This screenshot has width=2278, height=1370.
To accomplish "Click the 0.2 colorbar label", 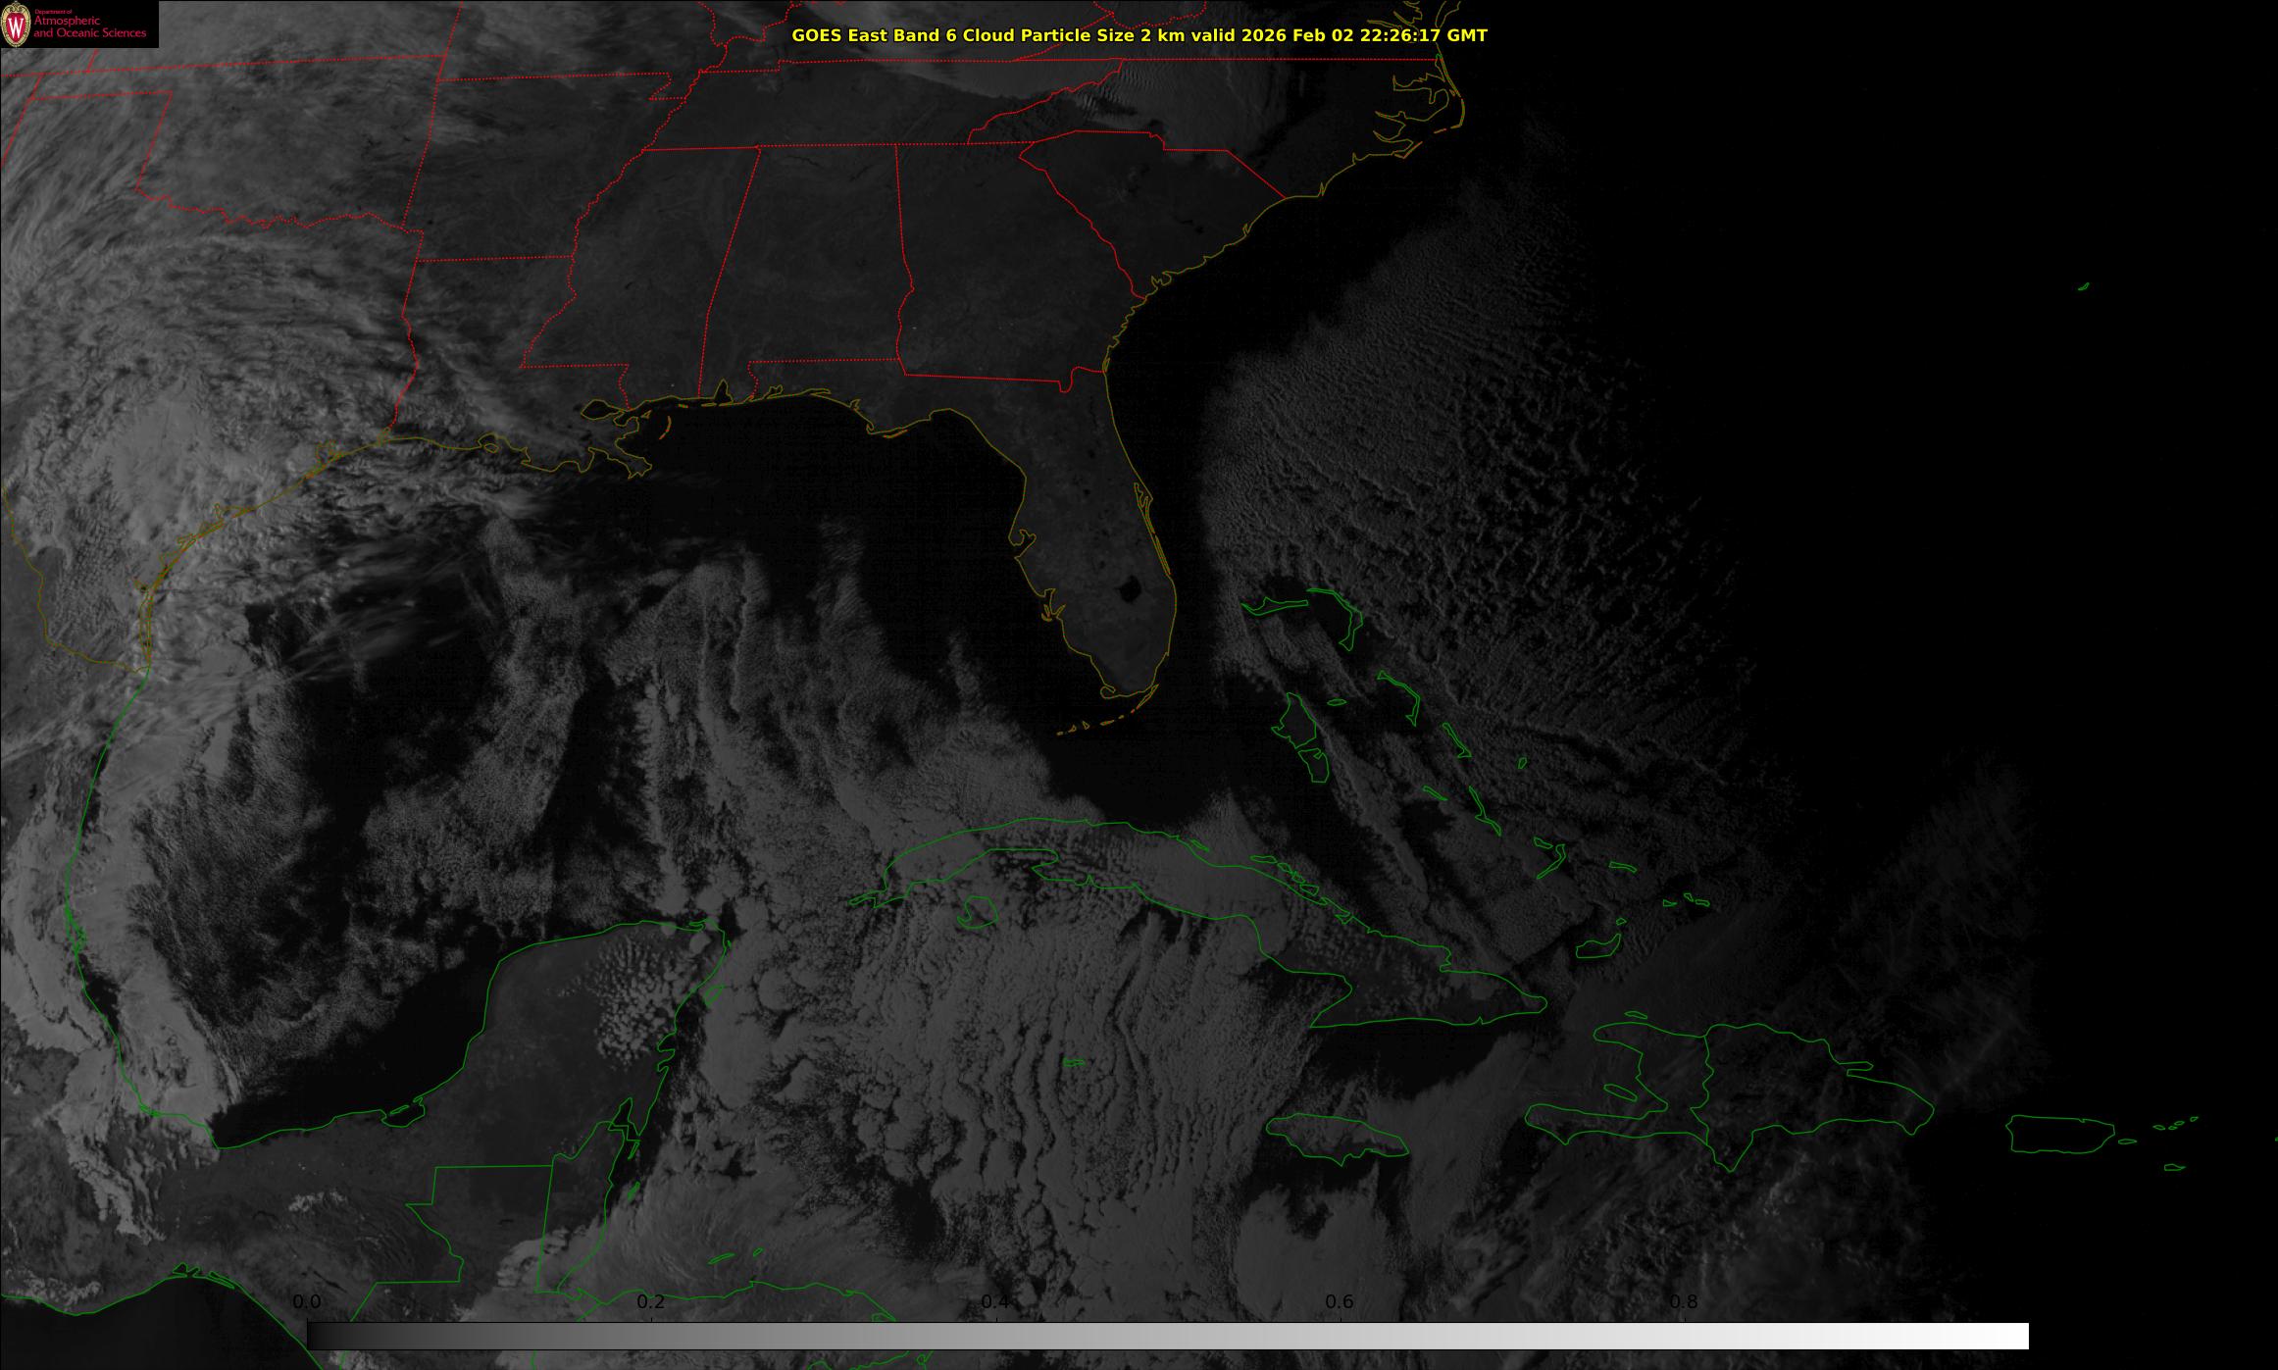I will (x=651, y=1302).
